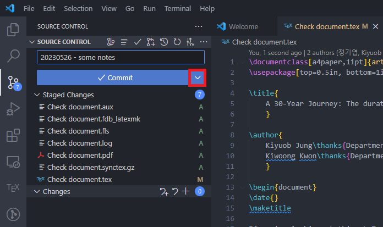
Task: Click the View Git Graph toolbar icon
Action: coord(111,42)
